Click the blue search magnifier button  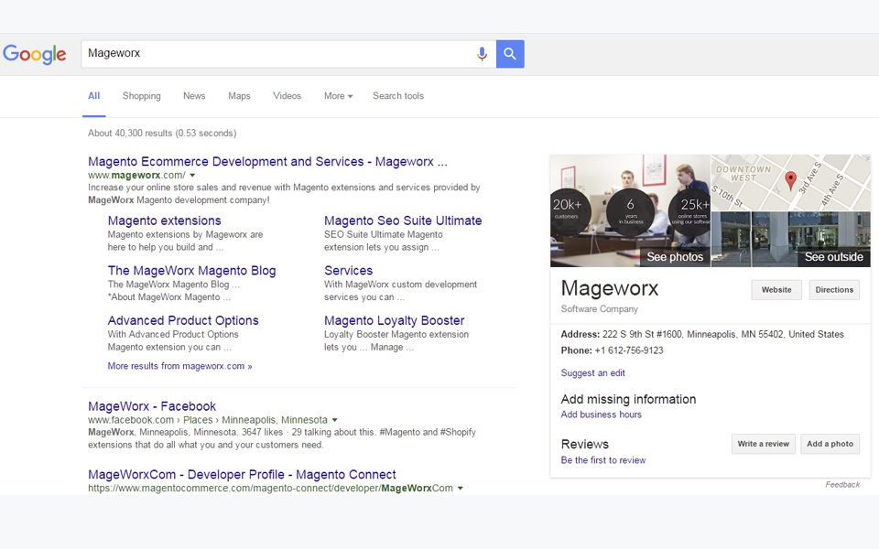(510, 54)
